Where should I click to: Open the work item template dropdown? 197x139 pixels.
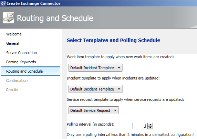[95, 68]
